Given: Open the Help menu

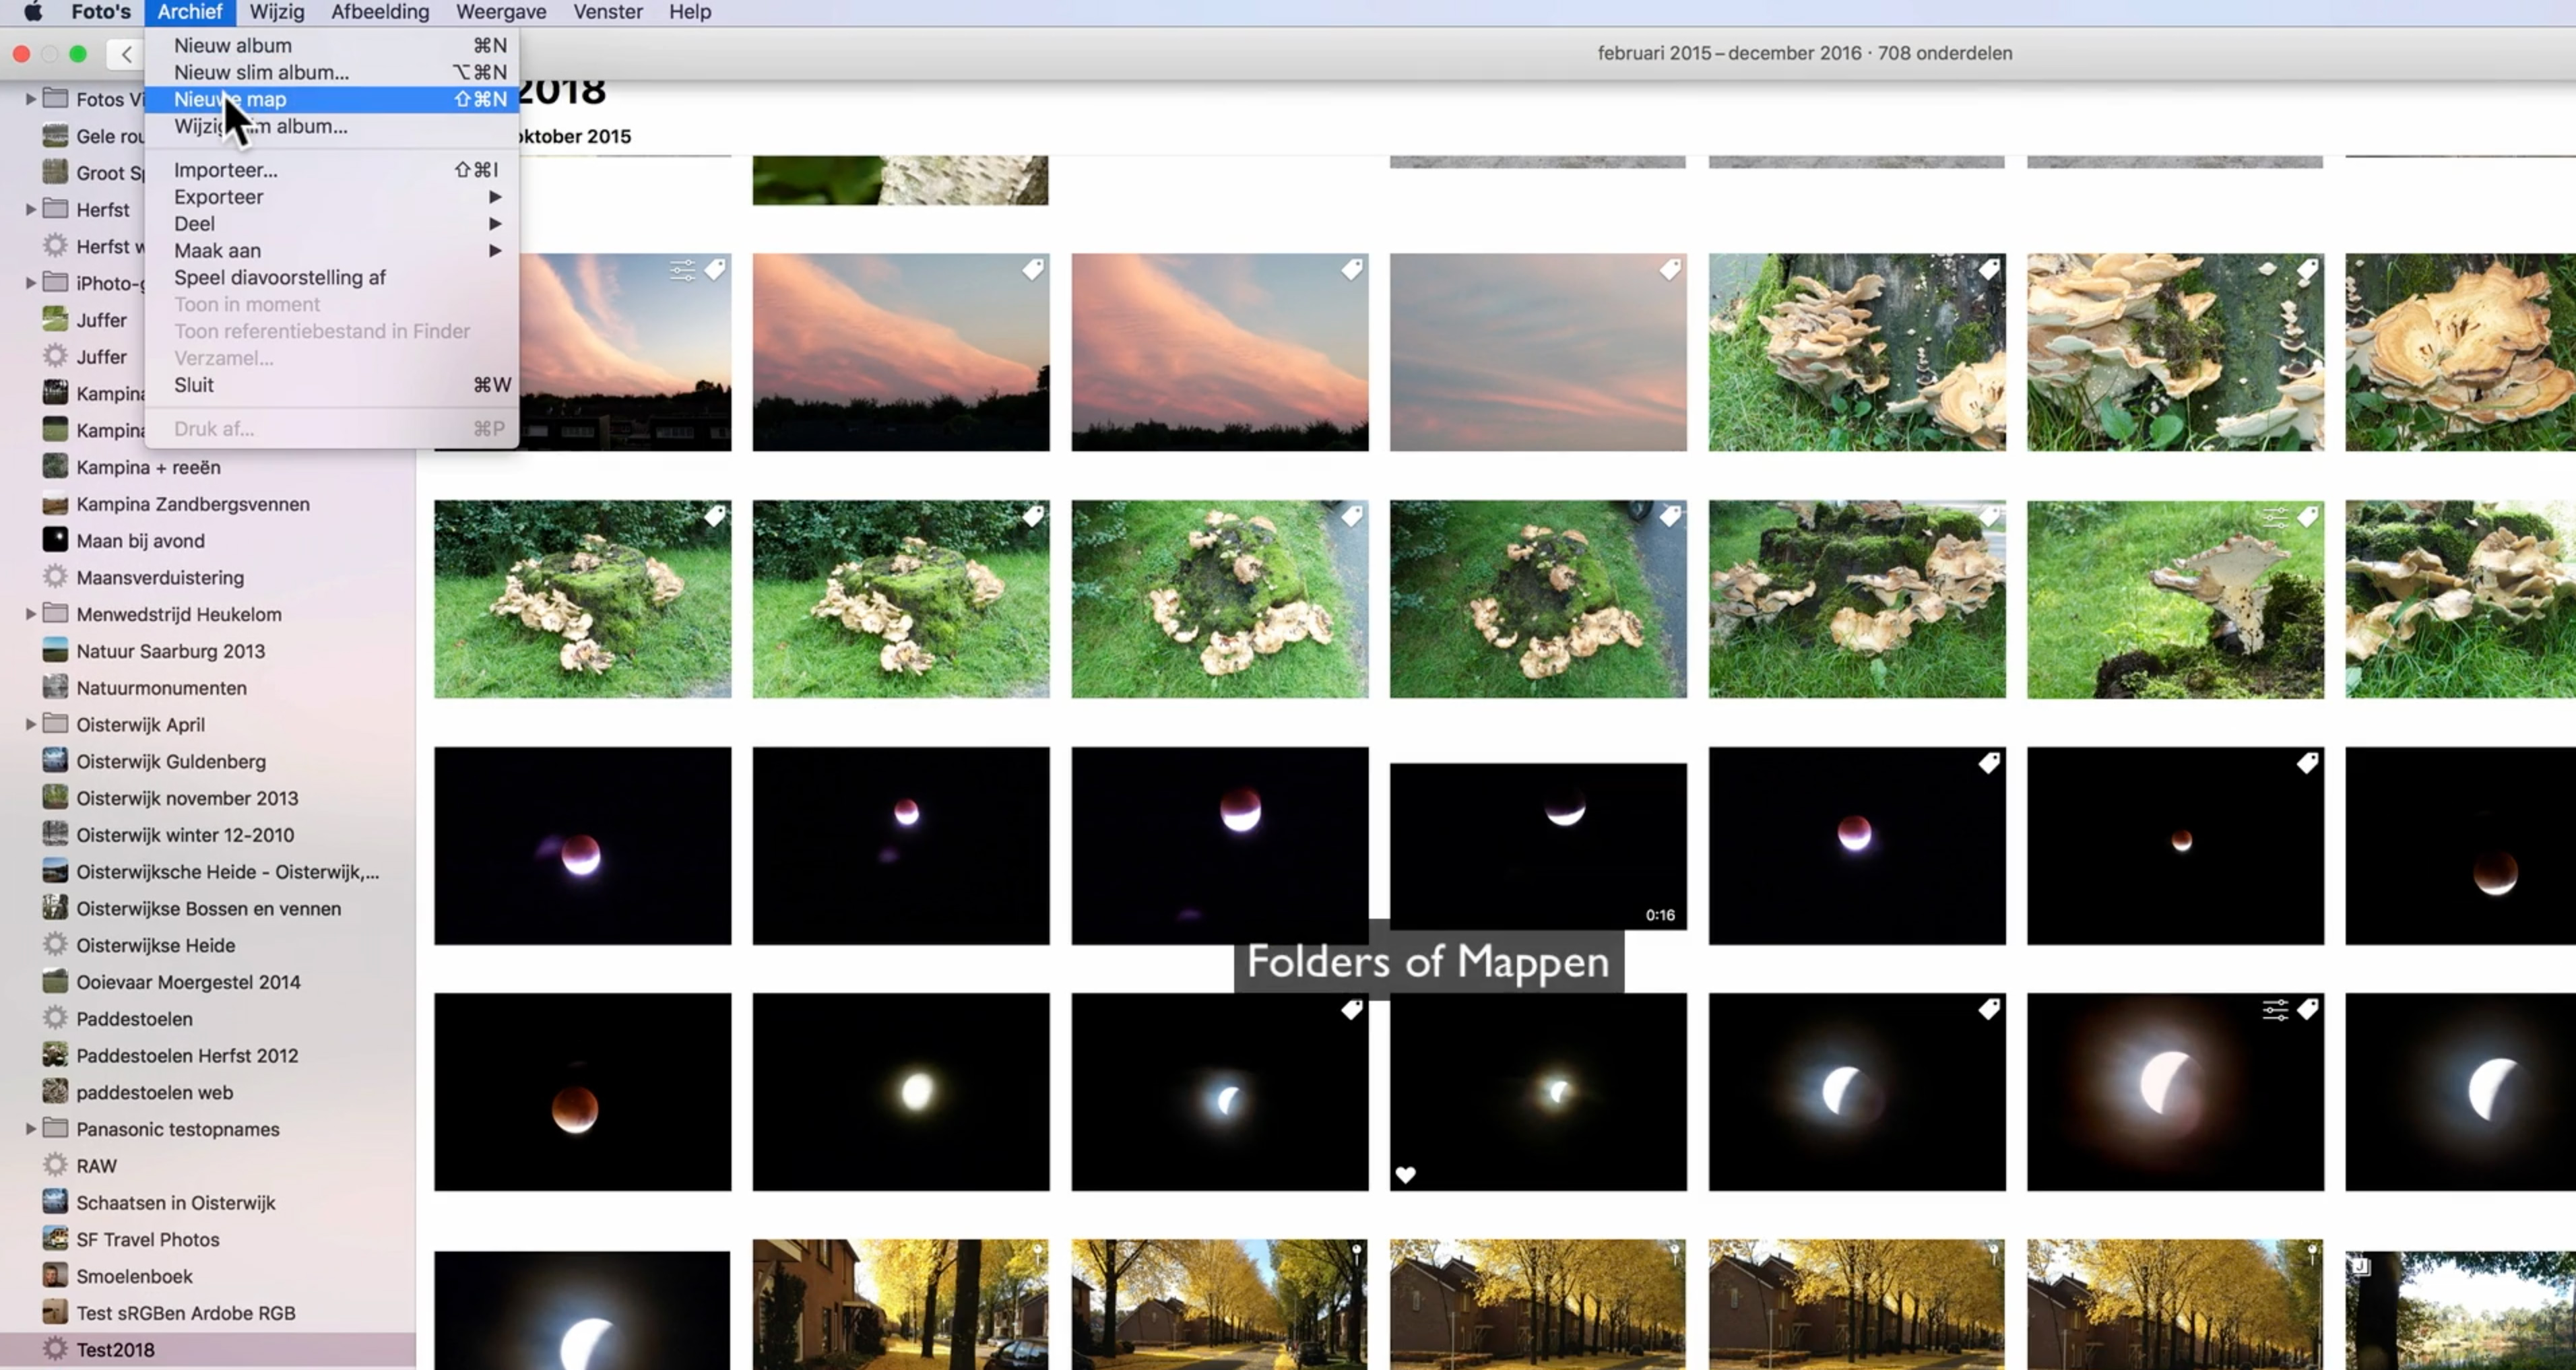Looking at the screenshot, I should click(690, 12).
